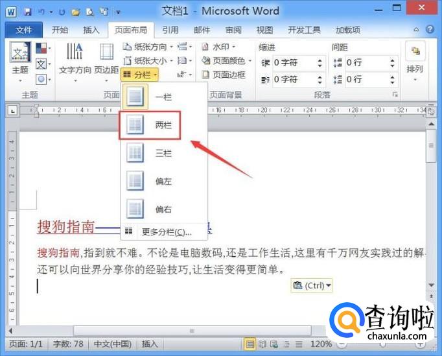Click the ruler tab selector button
442x356 pixels.
[13, 111]
